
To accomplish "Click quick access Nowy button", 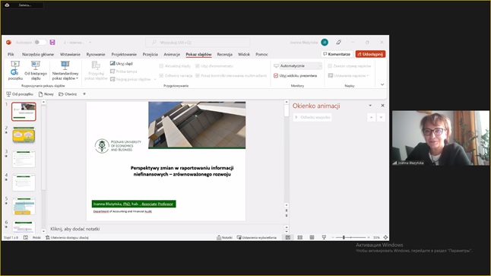I will (x=46, y=94).
